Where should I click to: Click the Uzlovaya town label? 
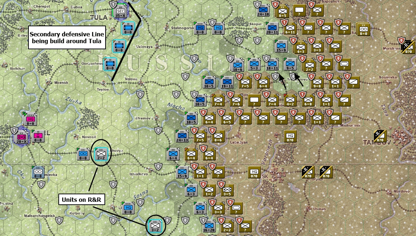pos(144,47)
